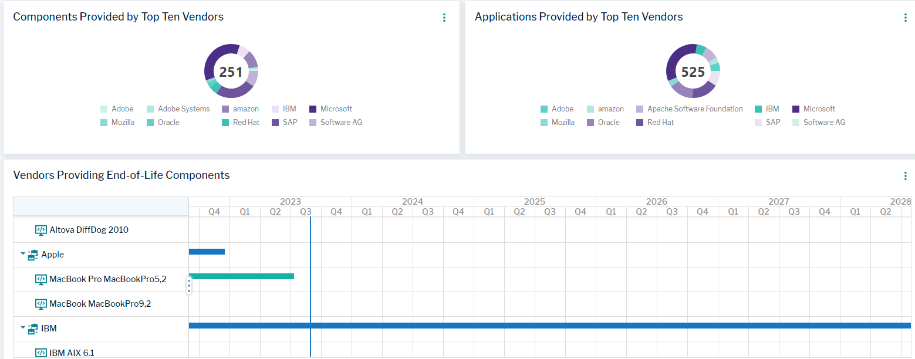Click the Oracle legend color swatch in Components
Screen dimensions: 915x359
150,123
